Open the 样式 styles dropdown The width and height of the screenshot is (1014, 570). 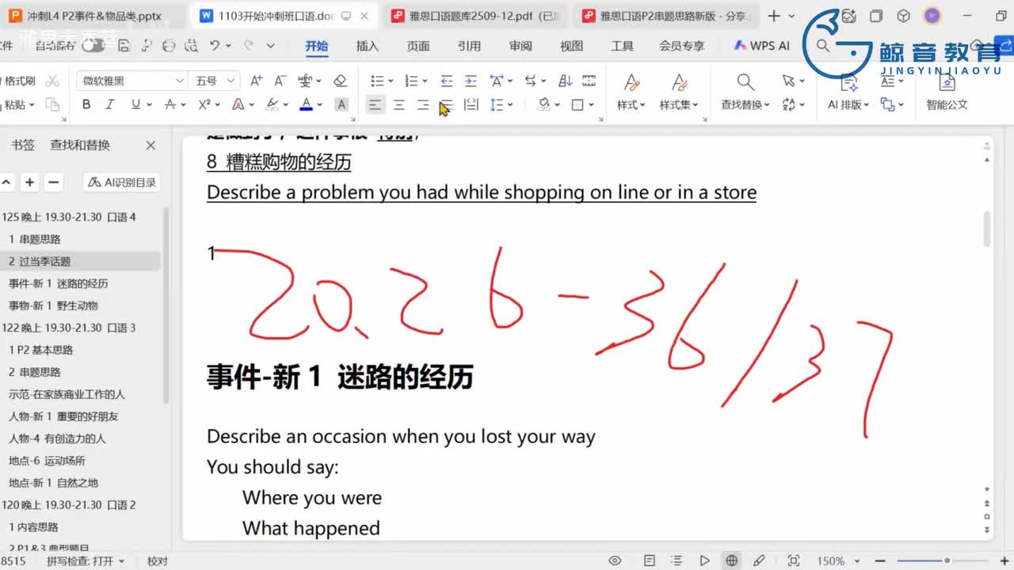(631, 104)
